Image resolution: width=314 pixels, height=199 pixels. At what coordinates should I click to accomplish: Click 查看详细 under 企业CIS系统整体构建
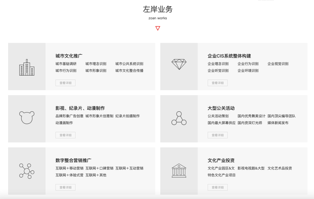pyautogui.click(x=217, y=83)
